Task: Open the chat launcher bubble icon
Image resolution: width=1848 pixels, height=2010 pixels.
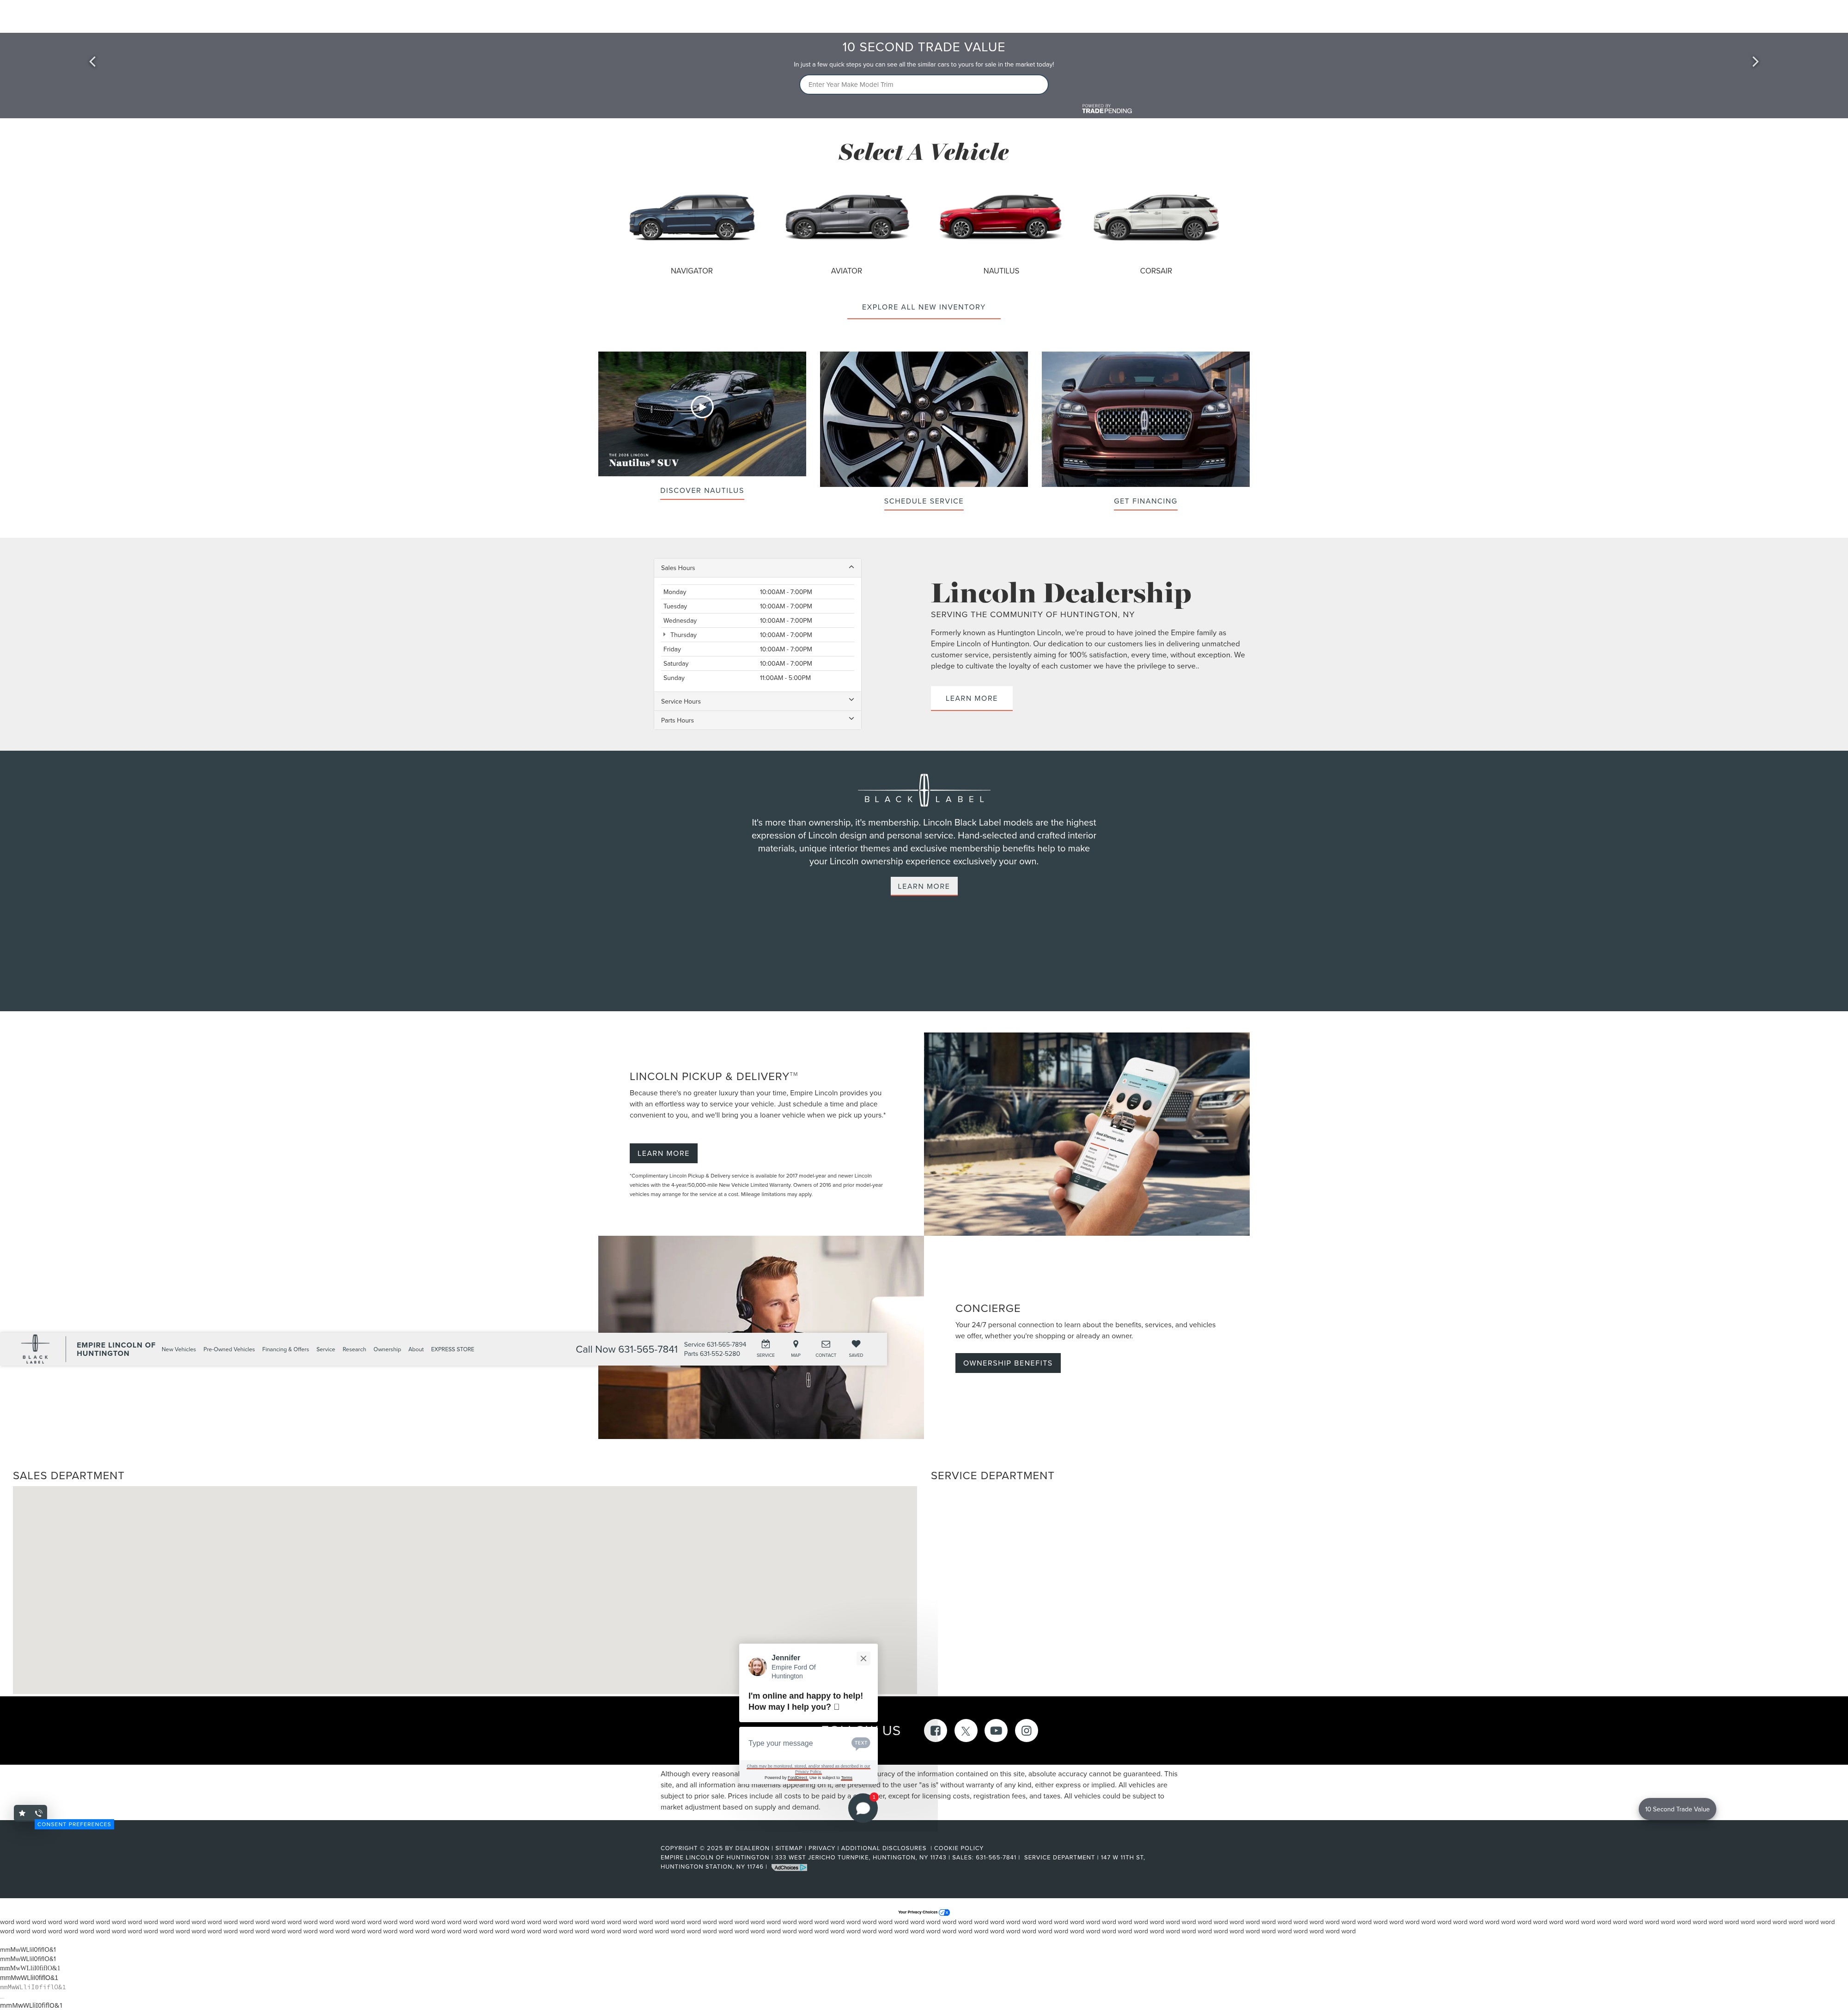Action: [x=863, y=1807]
